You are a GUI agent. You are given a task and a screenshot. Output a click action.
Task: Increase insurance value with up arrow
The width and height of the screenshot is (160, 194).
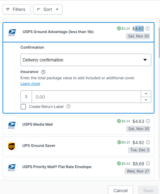[146, 94]
